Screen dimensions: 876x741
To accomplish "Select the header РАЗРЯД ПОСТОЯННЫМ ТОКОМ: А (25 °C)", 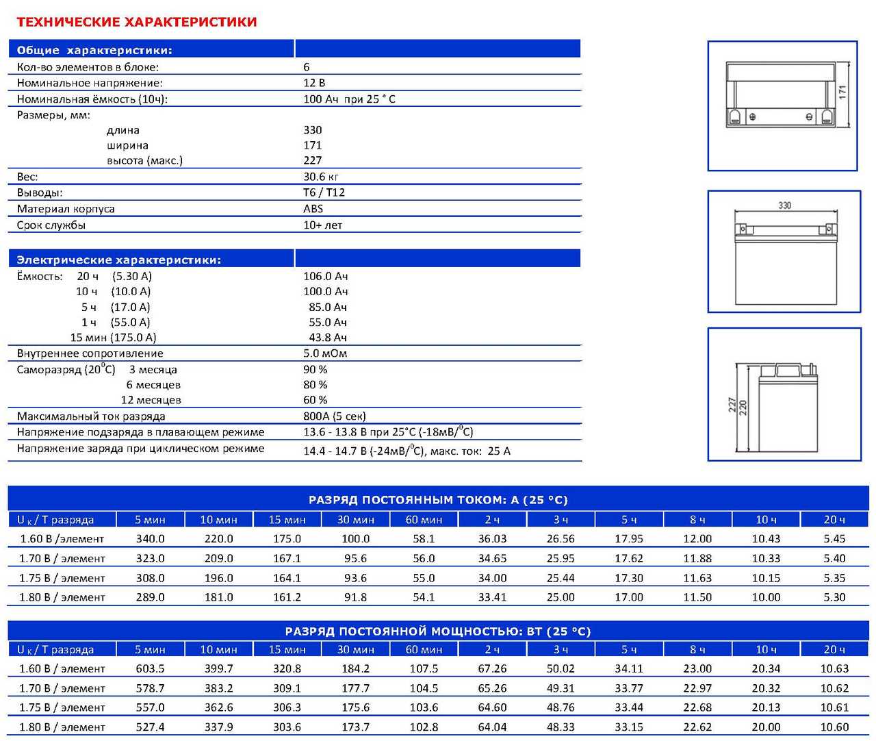I will 438,500.
